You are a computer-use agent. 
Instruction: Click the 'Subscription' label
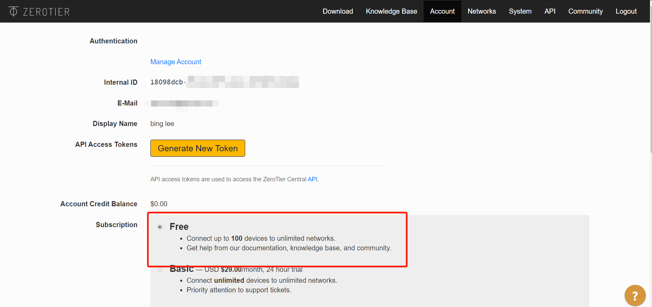(x=117, y=225)
